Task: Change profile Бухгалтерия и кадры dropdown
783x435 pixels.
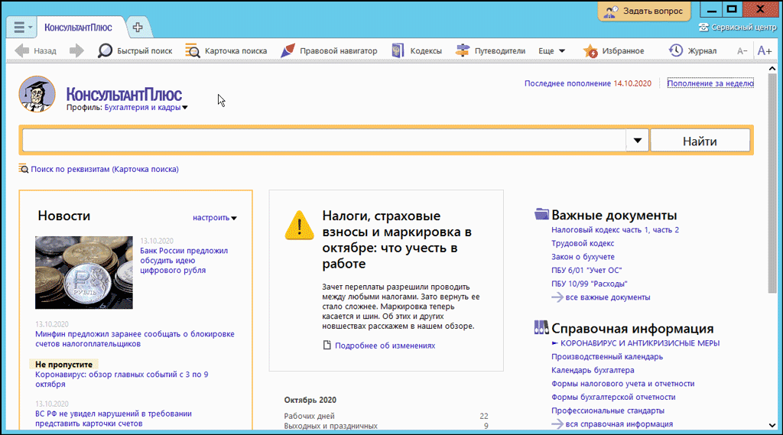Action: click(146, 107)
